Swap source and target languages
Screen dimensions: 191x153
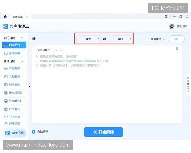coord(104,39)
